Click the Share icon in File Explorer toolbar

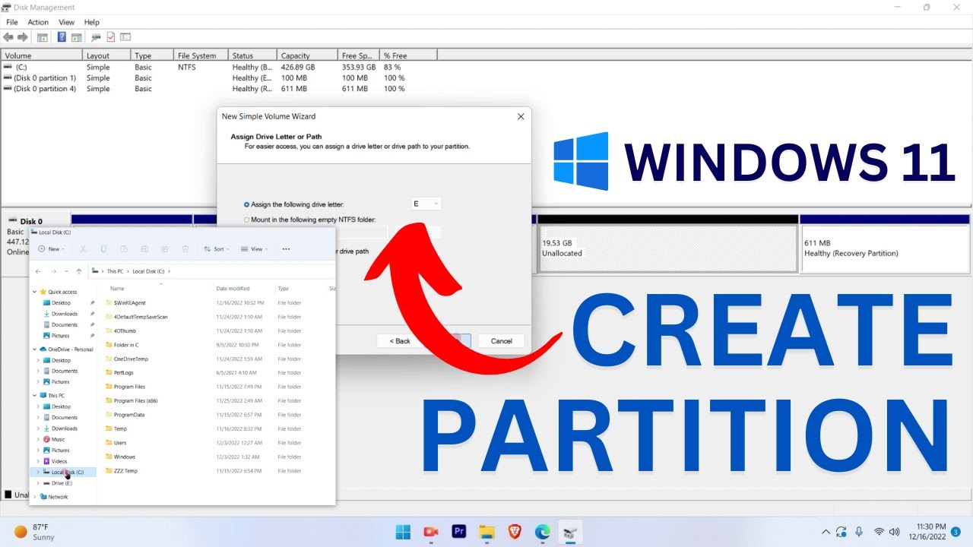[x=165, y=248]
